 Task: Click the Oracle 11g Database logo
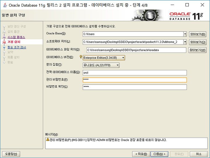tap(186, 16)
